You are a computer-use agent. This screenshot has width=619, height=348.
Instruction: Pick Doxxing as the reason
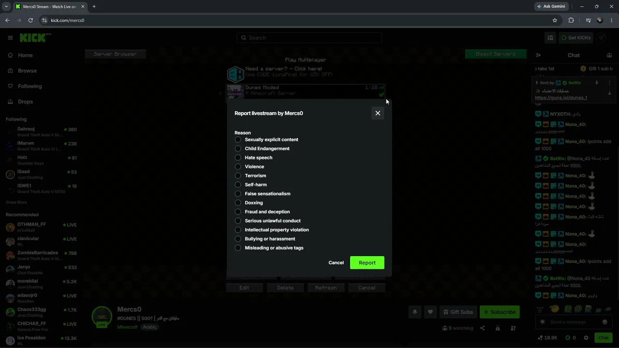[x=238, y=203]
